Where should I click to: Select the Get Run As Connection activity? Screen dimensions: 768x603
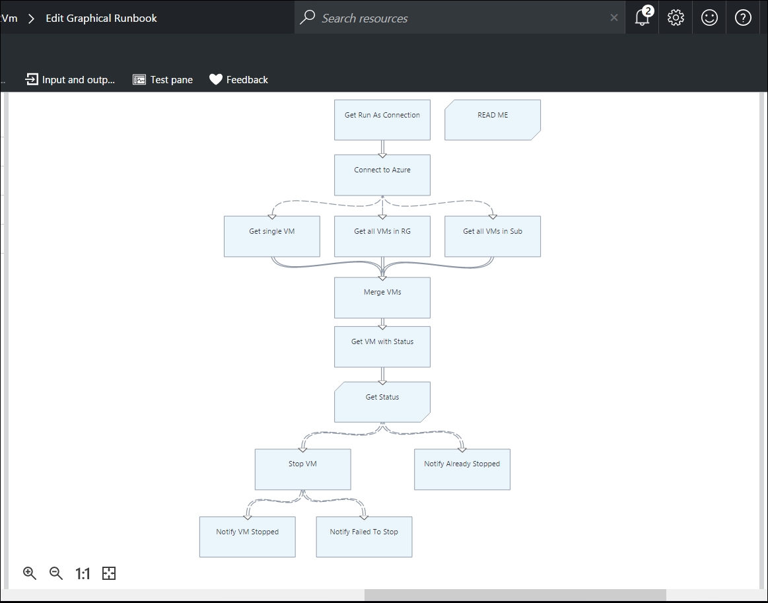coord(382,120)
